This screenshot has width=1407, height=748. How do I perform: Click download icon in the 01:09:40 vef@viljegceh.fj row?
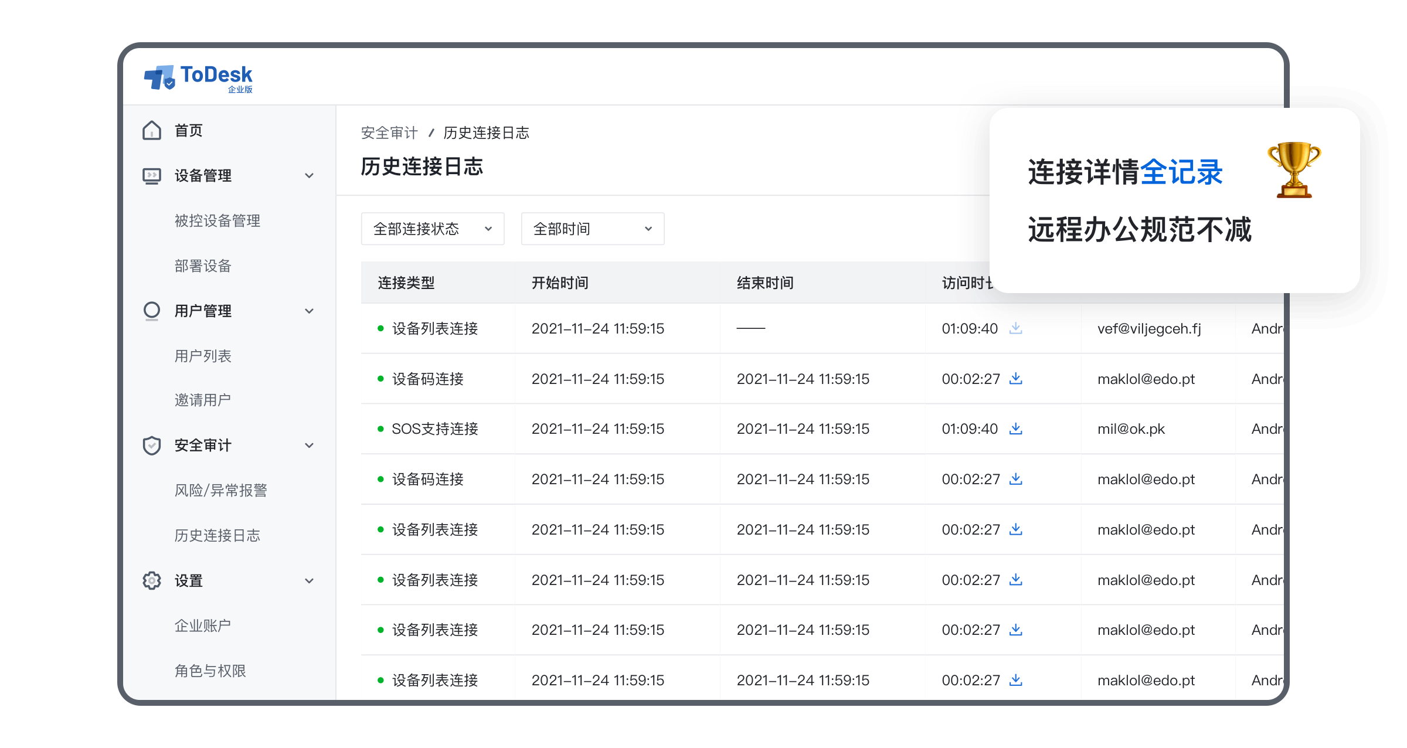coord(1016,328)
